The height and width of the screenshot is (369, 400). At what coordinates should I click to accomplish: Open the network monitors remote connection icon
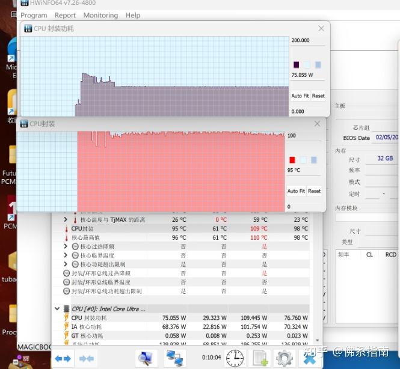(175, 358)
